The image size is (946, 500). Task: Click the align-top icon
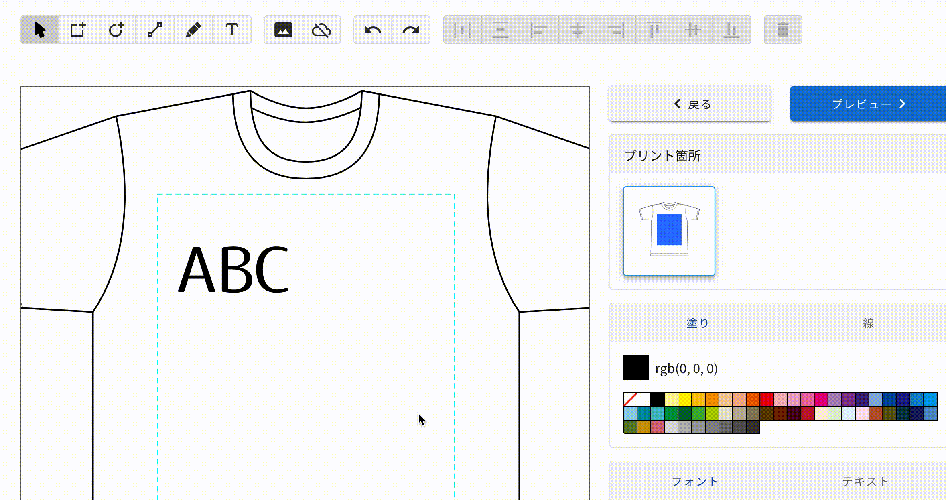pos(654,30)
